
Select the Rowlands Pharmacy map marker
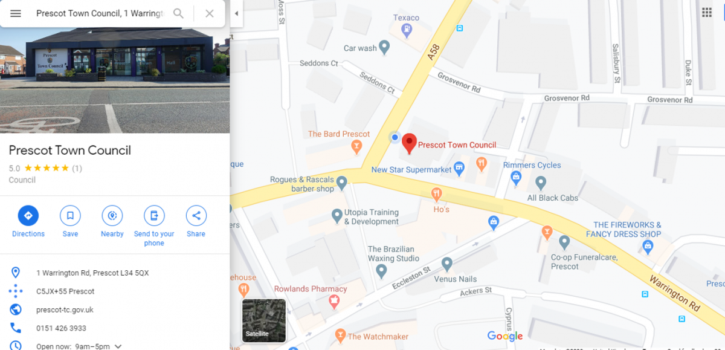click(334, 300)
